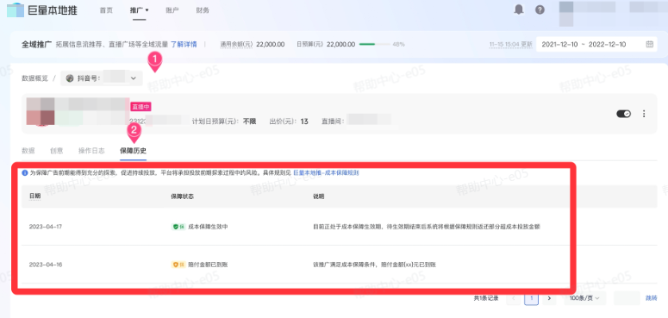Click the 了解详情 link
This screenshot has width=668, height=318.
coord(184,44)
